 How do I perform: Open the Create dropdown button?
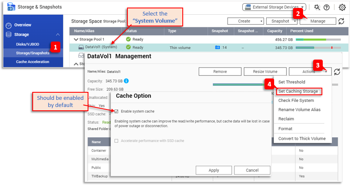click(x=245, y=21)
